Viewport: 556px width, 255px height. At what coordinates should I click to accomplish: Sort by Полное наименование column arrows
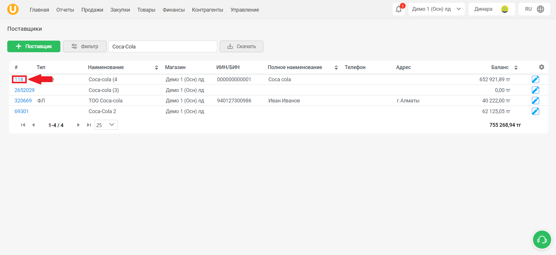coord(336,68)
